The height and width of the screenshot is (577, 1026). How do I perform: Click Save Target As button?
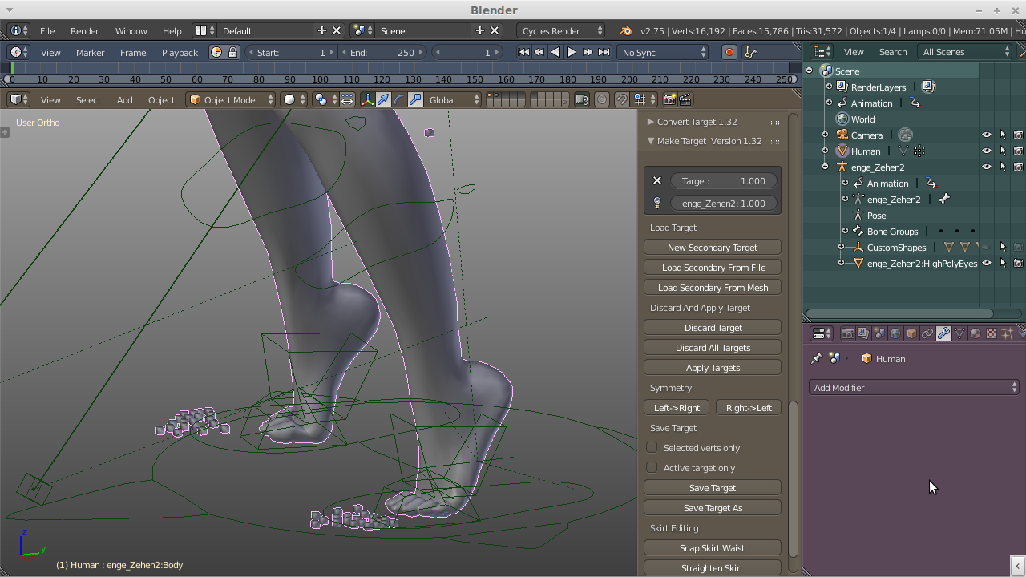click(x=713, y=507)
